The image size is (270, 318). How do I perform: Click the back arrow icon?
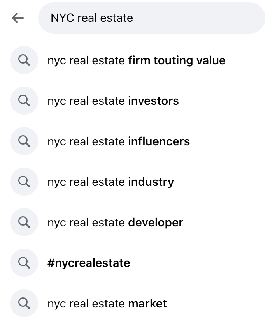[x=17, y=18]
